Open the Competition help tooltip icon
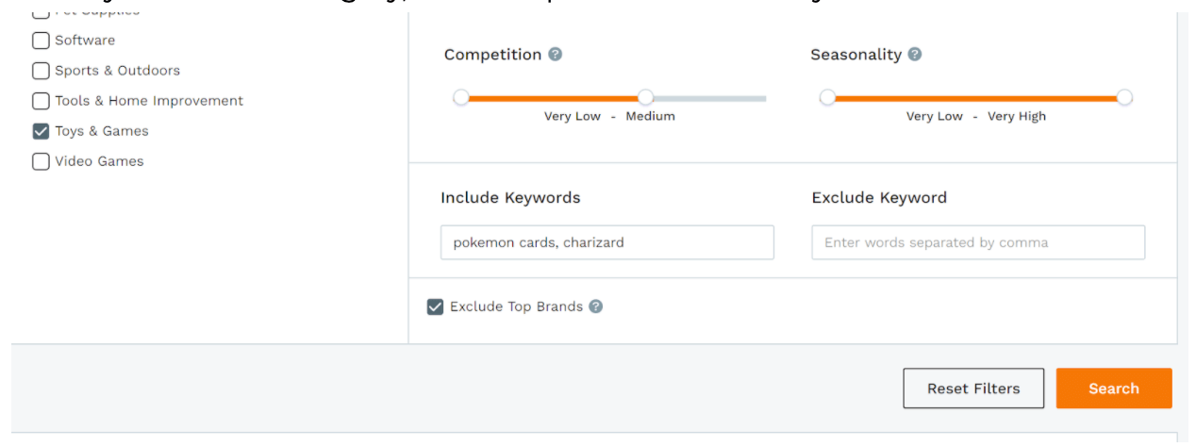 (x=556, y=55)
